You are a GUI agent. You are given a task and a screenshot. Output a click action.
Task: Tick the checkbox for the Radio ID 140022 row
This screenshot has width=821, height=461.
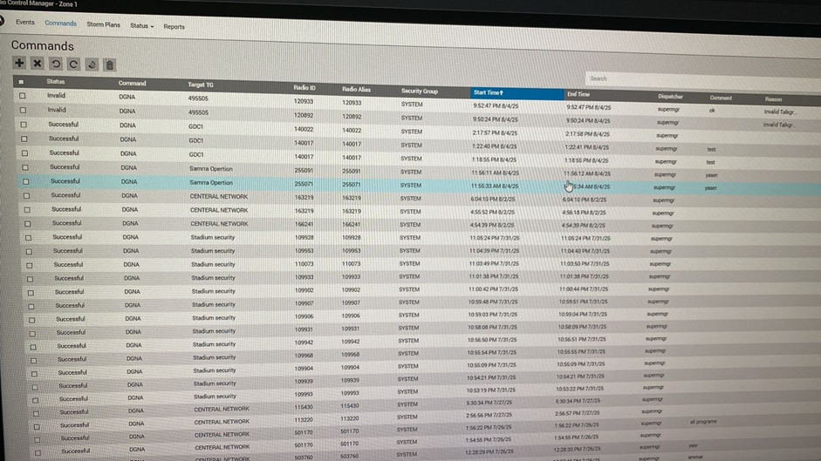point(24,125)
